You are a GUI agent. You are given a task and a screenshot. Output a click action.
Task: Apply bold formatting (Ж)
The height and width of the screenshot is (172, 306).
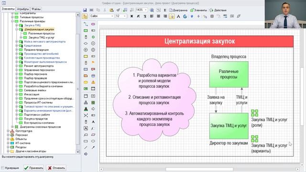point(131,16)
